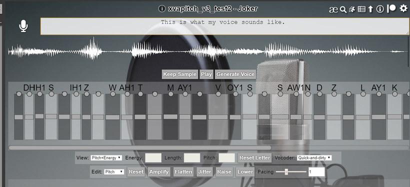Select the AW1 phoneme circle
This screenshot has height=187, width=410.
296,94
